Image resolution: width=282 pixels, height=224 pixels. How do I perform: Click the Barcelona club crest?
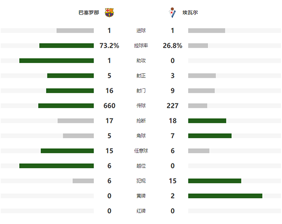(109, 13)
